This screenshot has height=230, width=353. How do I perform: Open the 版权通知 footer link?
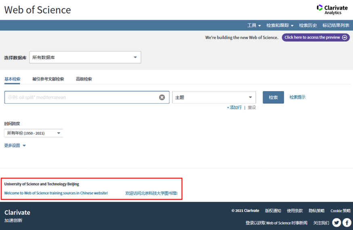[x=273, y=211]
